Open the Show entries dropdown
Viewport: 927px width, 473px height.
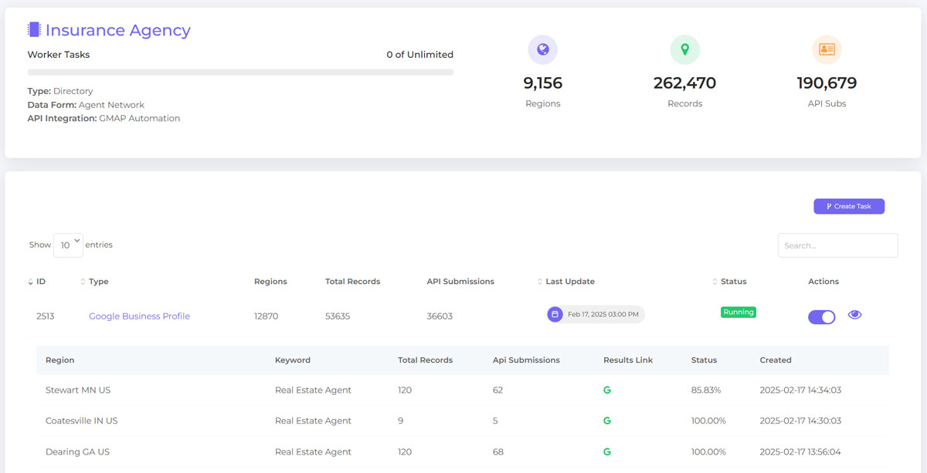click(x=68, y=244)
